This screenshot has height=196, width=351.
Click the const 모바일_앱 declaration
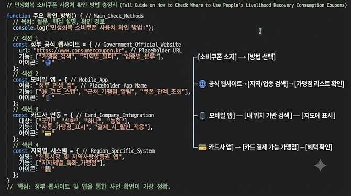(34, 80)
